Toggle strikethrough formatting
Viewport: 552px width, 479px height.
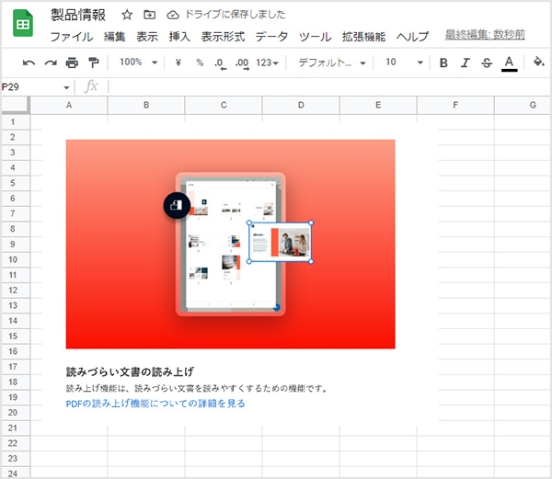[x=487, y=63]
